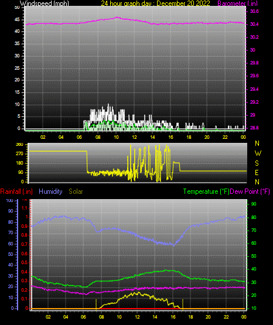Viewport: 273px width, 325px height.
Task: Click the 29.8 barometer axis value
Action: pyautogui.click(x=254, y=63)
